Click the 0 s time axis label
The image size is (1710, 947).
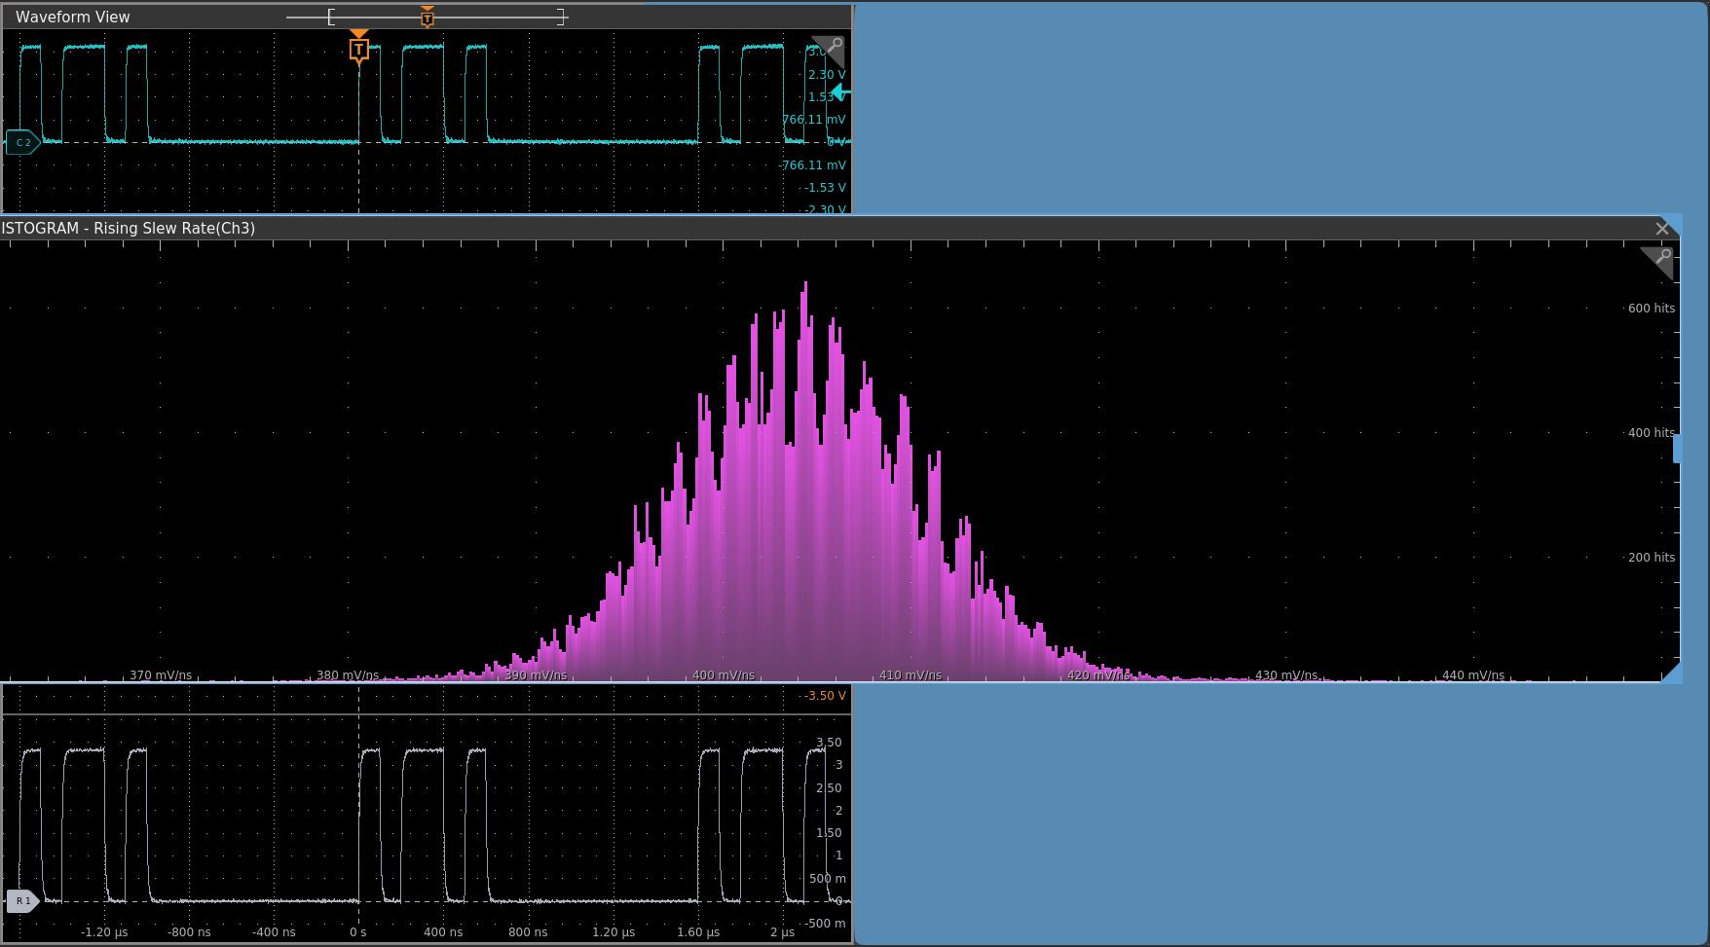357,932
